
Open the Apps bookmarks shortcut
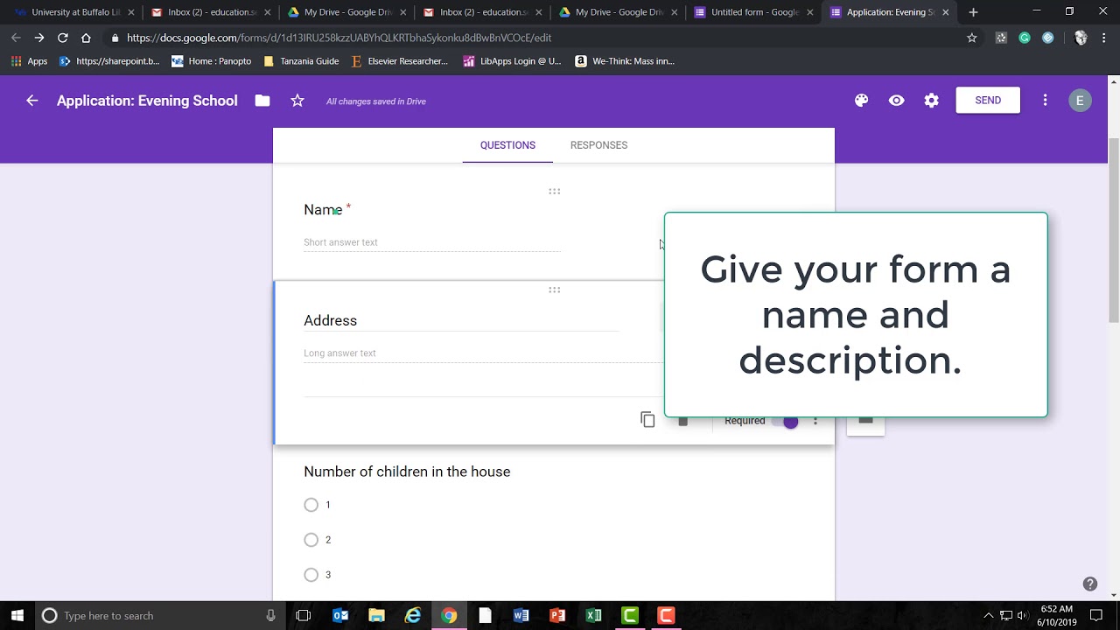coord(29,61)
